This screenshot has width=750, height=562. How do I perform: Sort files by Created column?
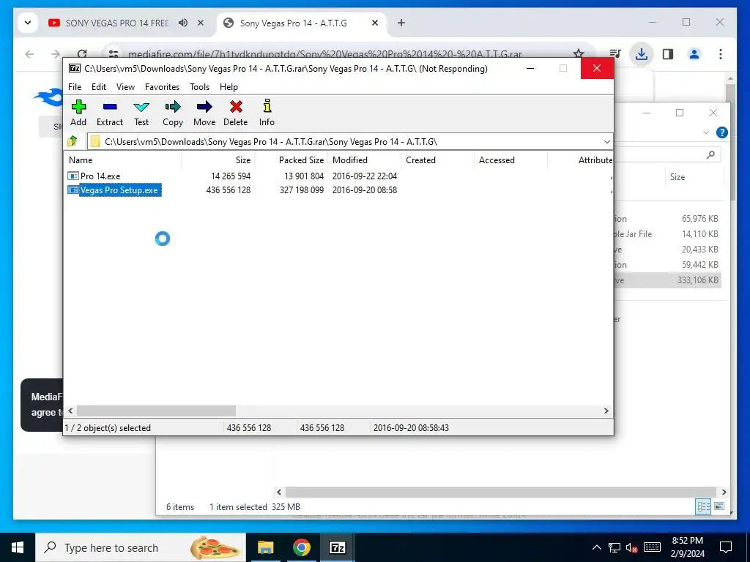pos(438,160)
